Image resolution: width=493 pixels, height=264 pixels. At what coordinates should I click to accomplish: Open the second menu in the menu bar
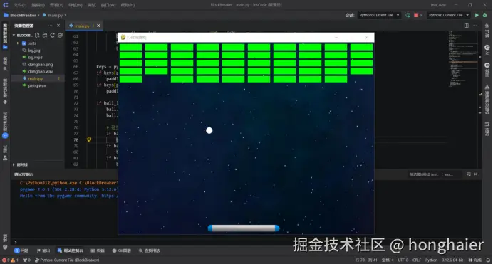(x=38, y=5)
